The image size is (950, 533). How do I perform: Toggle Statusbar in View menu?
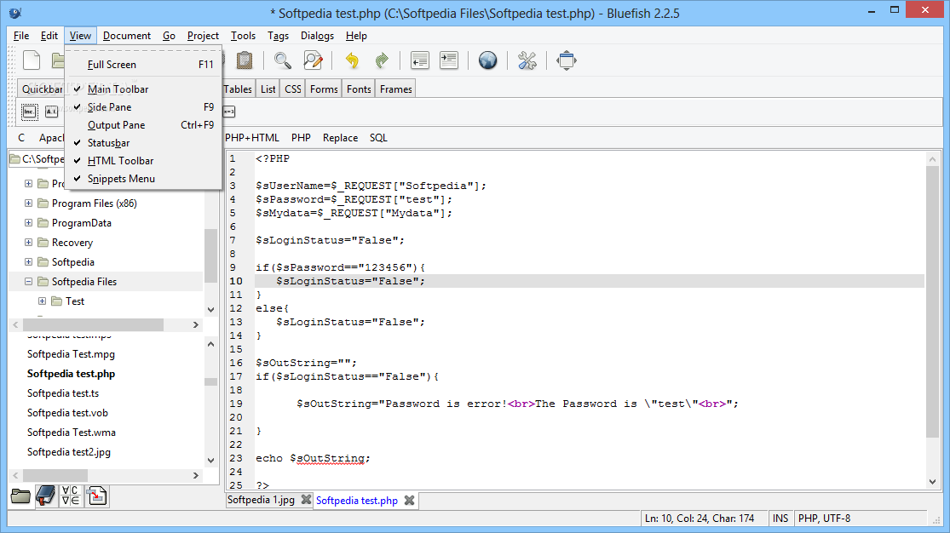coord(143,143)
